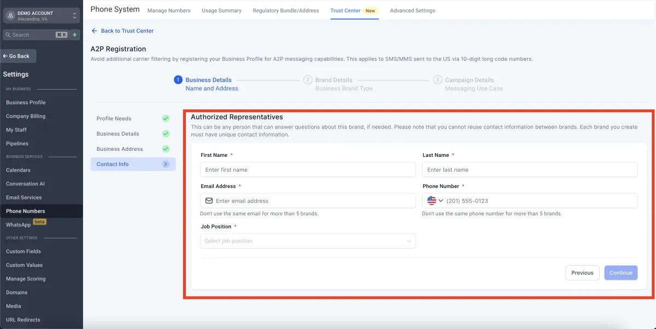Image resolution: width=656 pixels, height=329 pixels.
Task: Select step 3 Campaign Details
Action: [468, 84]
